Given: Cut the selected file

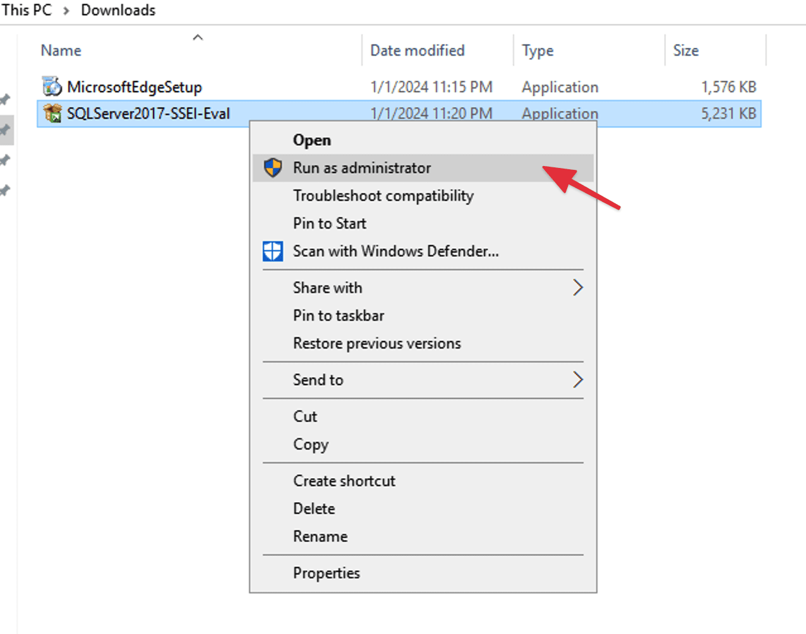Looking at the screenshot, I should click(x=305, y=417).
